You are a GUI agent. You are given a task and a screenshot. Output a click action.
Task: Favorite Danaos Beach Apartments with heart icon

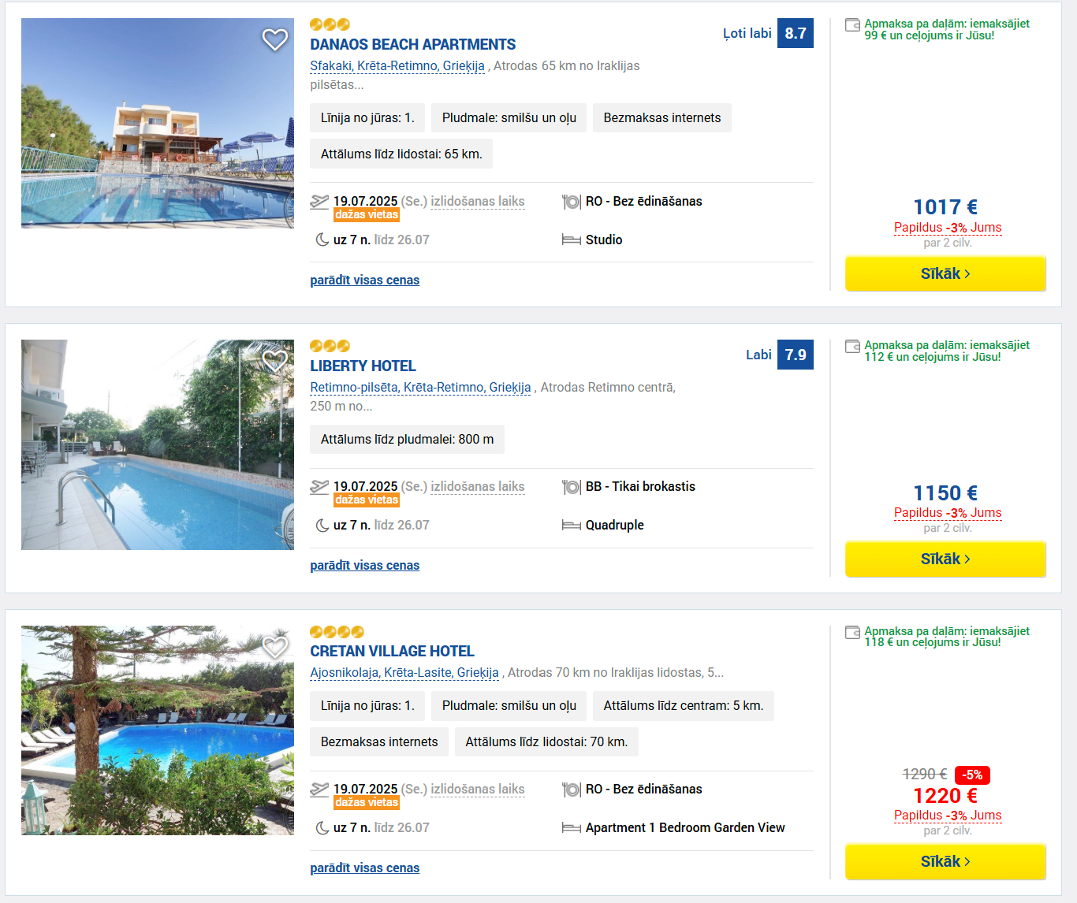[275, 39]
